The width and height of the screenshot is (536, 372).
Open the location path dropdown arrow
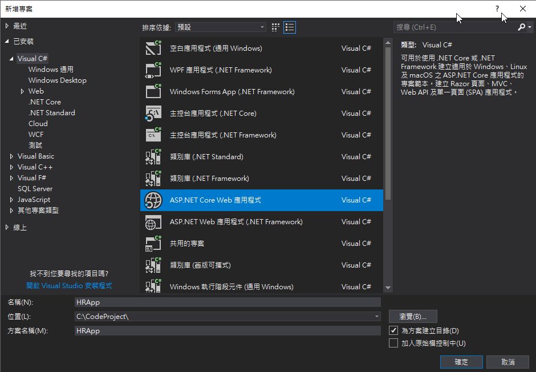point(377,317)
